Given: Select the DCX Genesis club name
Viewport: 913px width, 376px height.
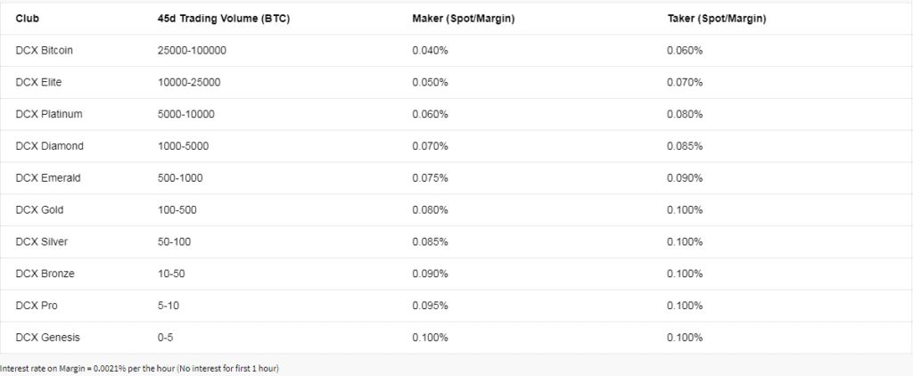Looking at the screenshot, I should pyautogui.click(x=48, y=339).
